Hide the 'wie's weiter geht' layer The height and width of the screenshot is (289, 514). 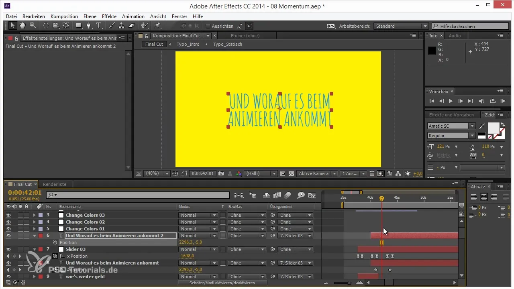[x=8, y=277]
